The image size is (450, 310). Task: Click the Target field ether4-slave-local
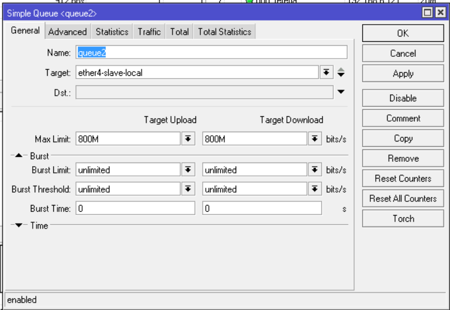coord(197,72)
